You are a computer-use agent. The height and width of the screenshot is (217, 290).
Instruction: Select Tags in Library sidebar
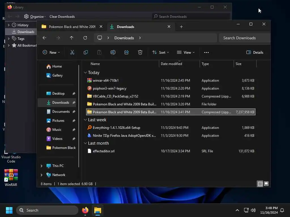tap(21, 38)
